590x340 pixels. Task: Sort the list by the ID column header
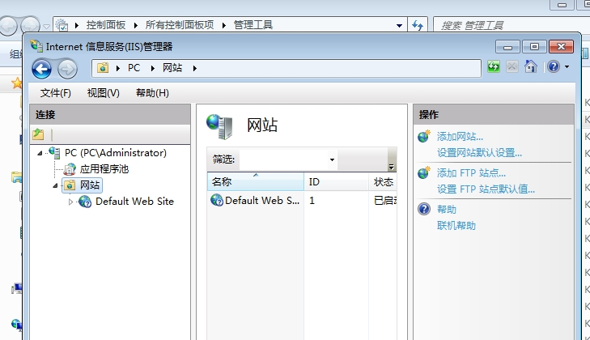pos(336,182)
